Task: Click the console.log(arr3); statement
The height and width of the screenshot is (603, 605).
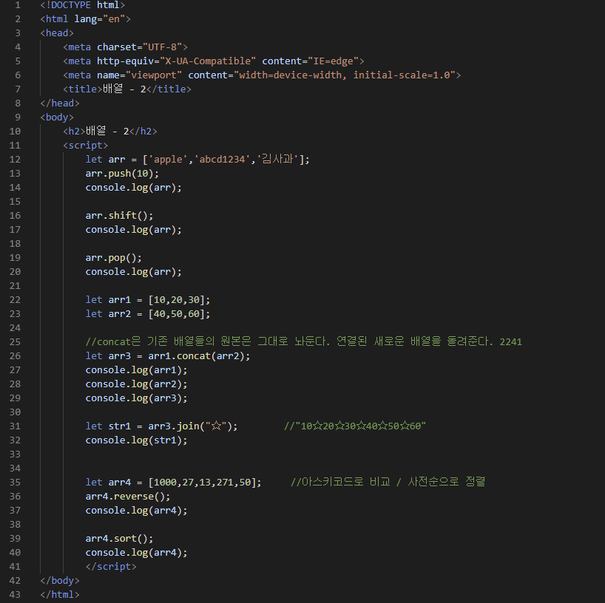Action: tap(136, 398)
